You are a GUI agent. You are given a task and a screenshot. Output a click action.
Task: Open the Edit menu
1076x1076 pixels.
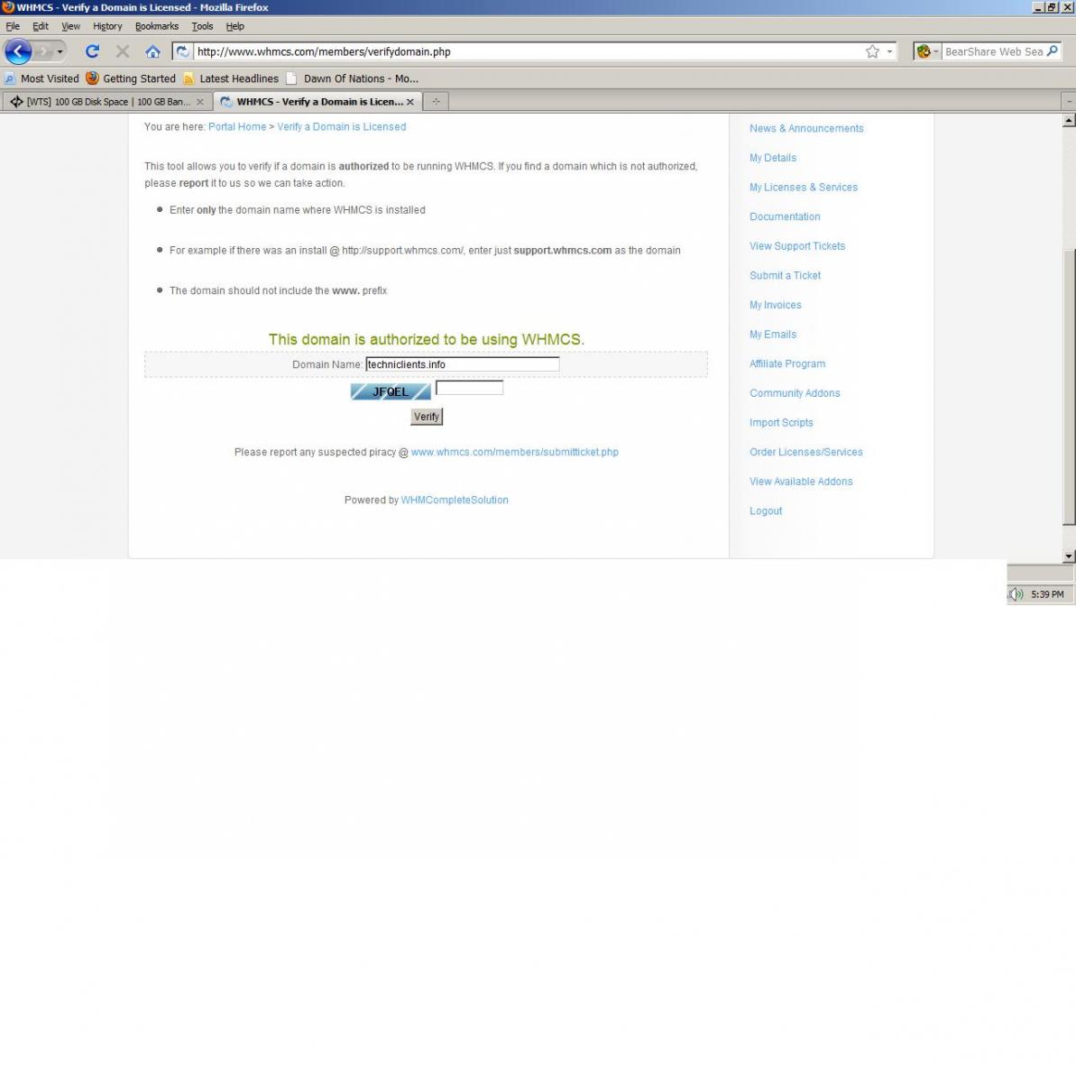click(x=41, y=26)
